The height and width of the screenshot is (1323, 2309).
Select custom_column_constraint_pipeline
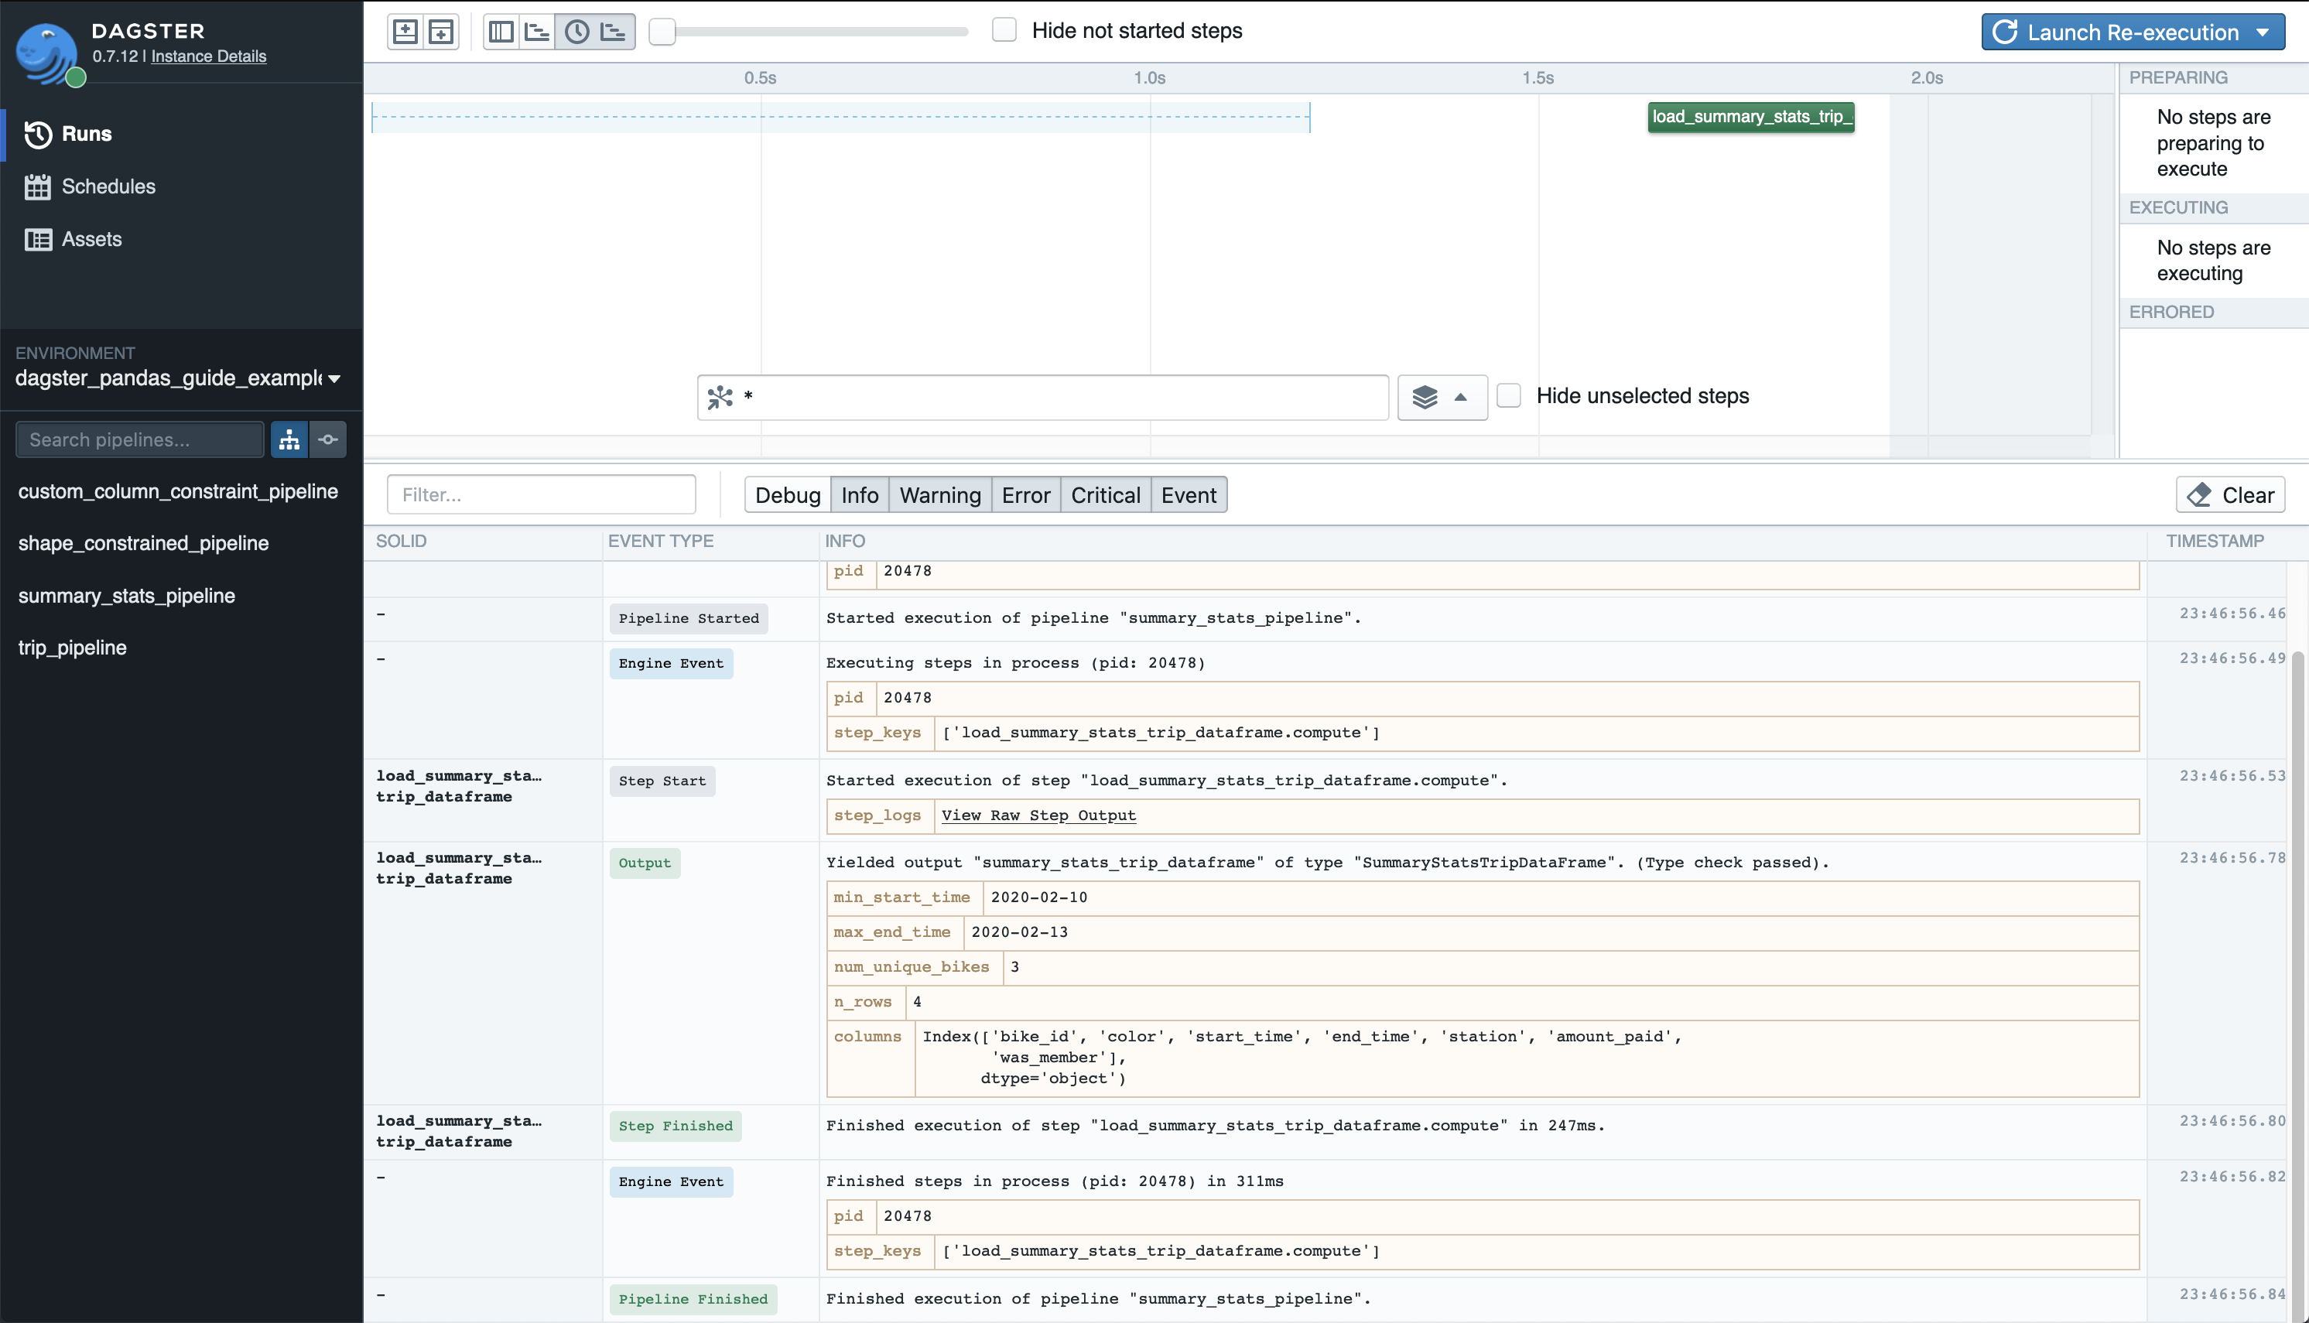click(178, 491)
